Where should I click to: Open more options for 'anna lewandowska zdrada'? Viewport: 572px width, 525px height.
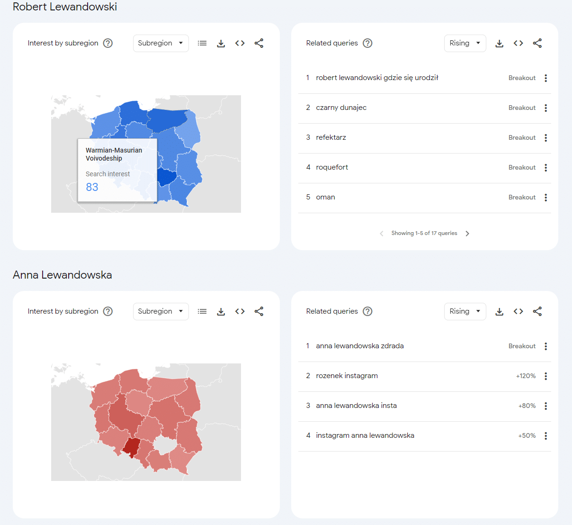546,346
